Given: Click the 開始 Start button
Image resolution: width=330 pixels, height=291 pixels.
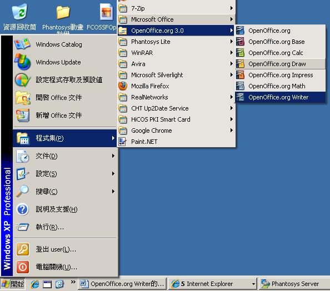Looking at the screenshot, I should click(13, 284).
